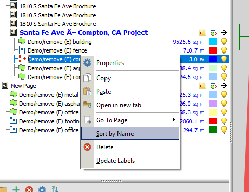Collapse the Santa Fe Ave Compton project tree
This screenshot has height=192, width=249.
pos(6,32)
